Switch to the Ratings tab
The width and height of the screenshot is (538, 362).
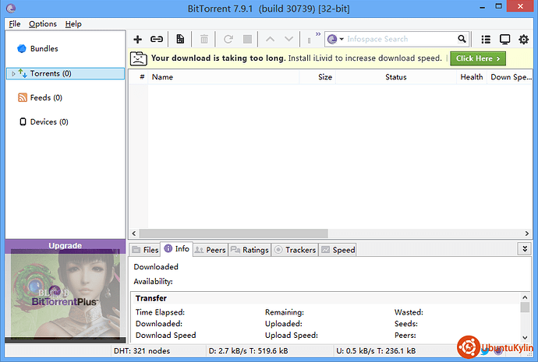(250, 250)
